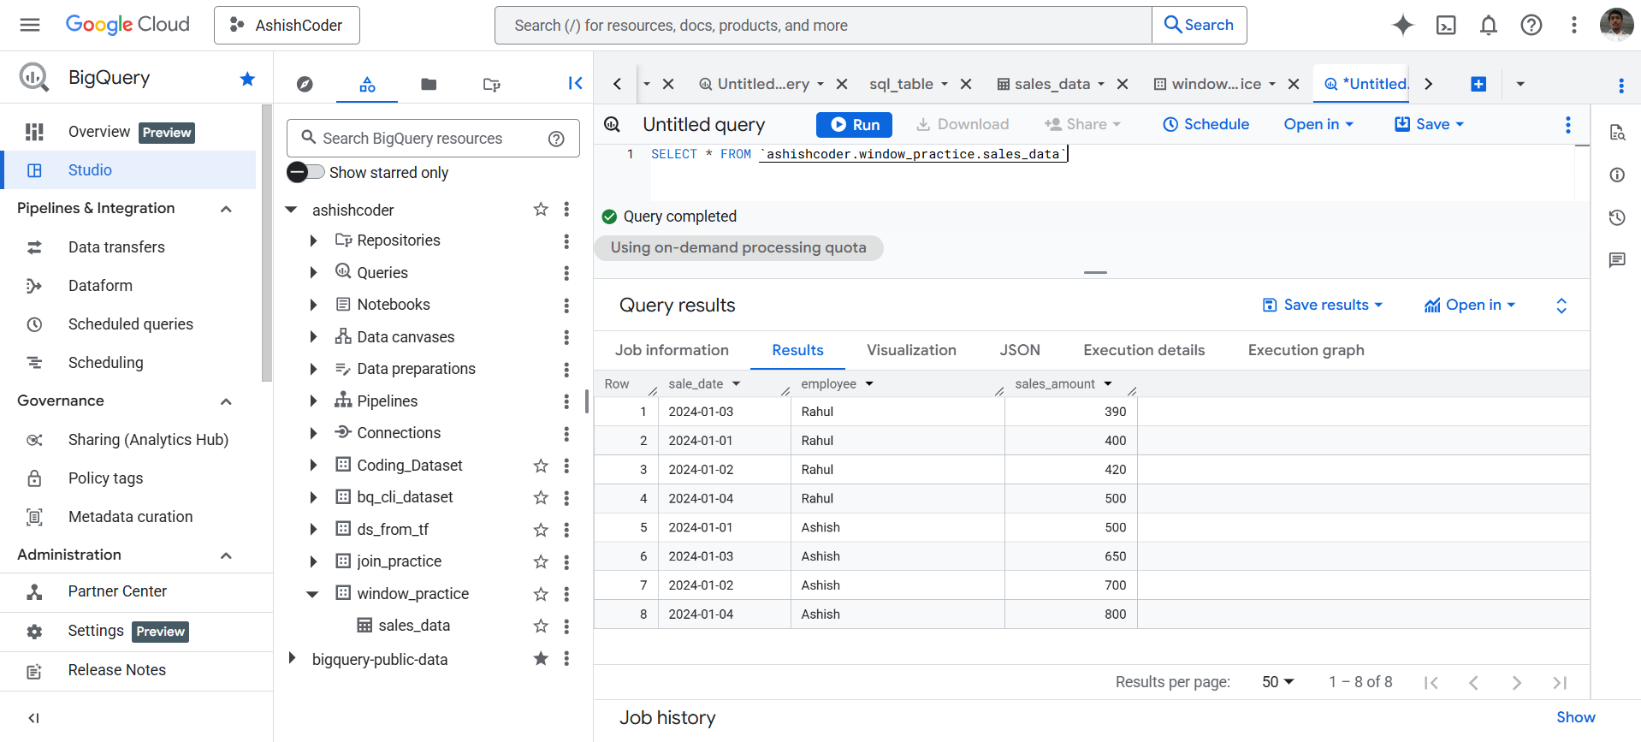View the Execution details tab

(x=1144, y=350)
